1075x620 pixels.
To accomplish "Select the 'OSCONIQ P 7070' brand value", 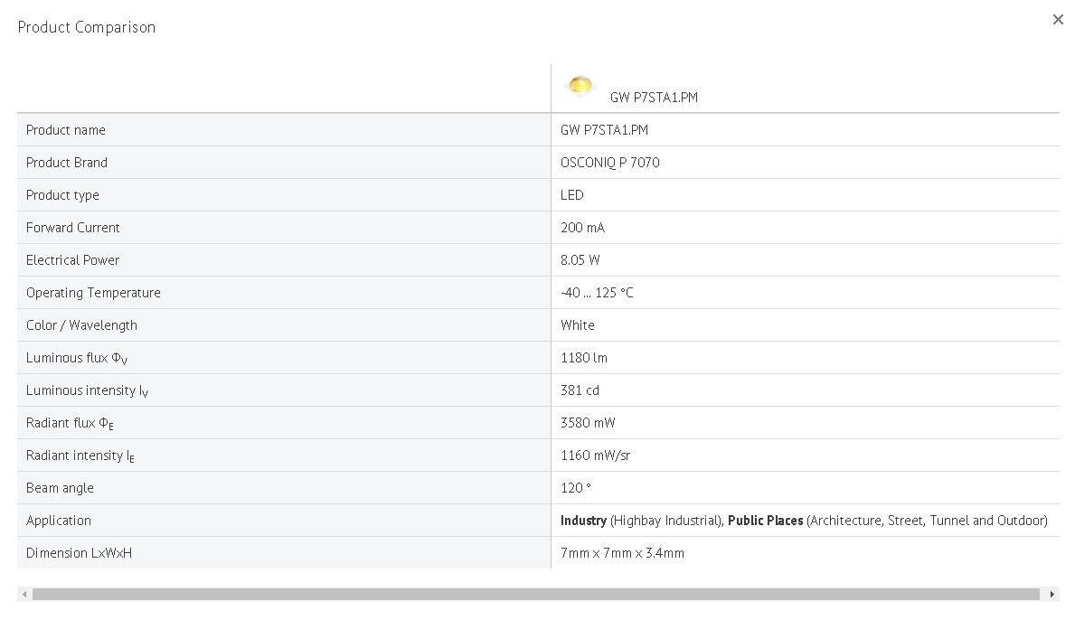I will pyautogui.click(x=609, y=163).
